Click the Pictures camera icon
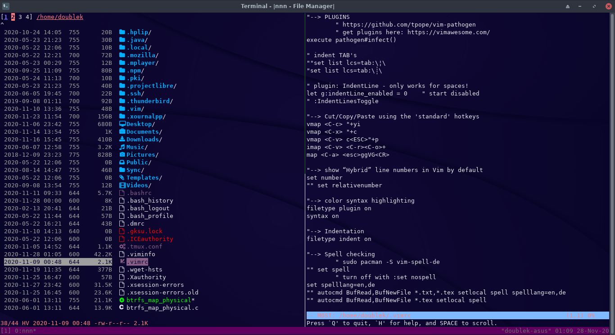 (122, 155)
